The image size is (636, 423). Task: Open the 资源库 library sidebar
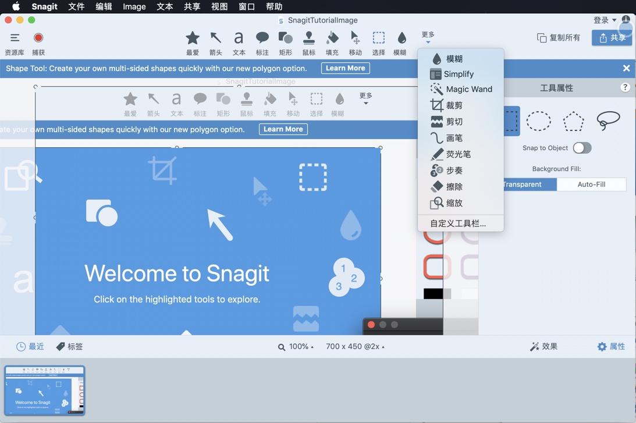(15, 44)
